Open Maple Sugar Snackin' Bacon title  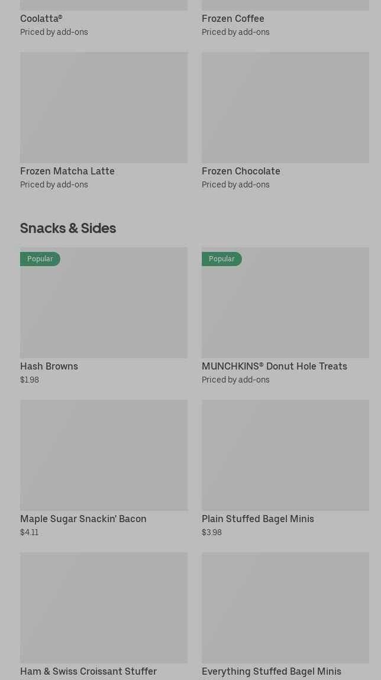pos(83,519)
